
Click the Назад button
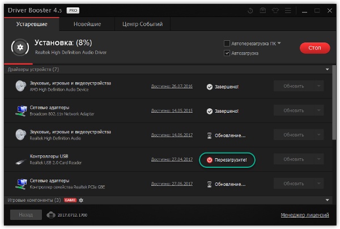click(x=26, y=215)
